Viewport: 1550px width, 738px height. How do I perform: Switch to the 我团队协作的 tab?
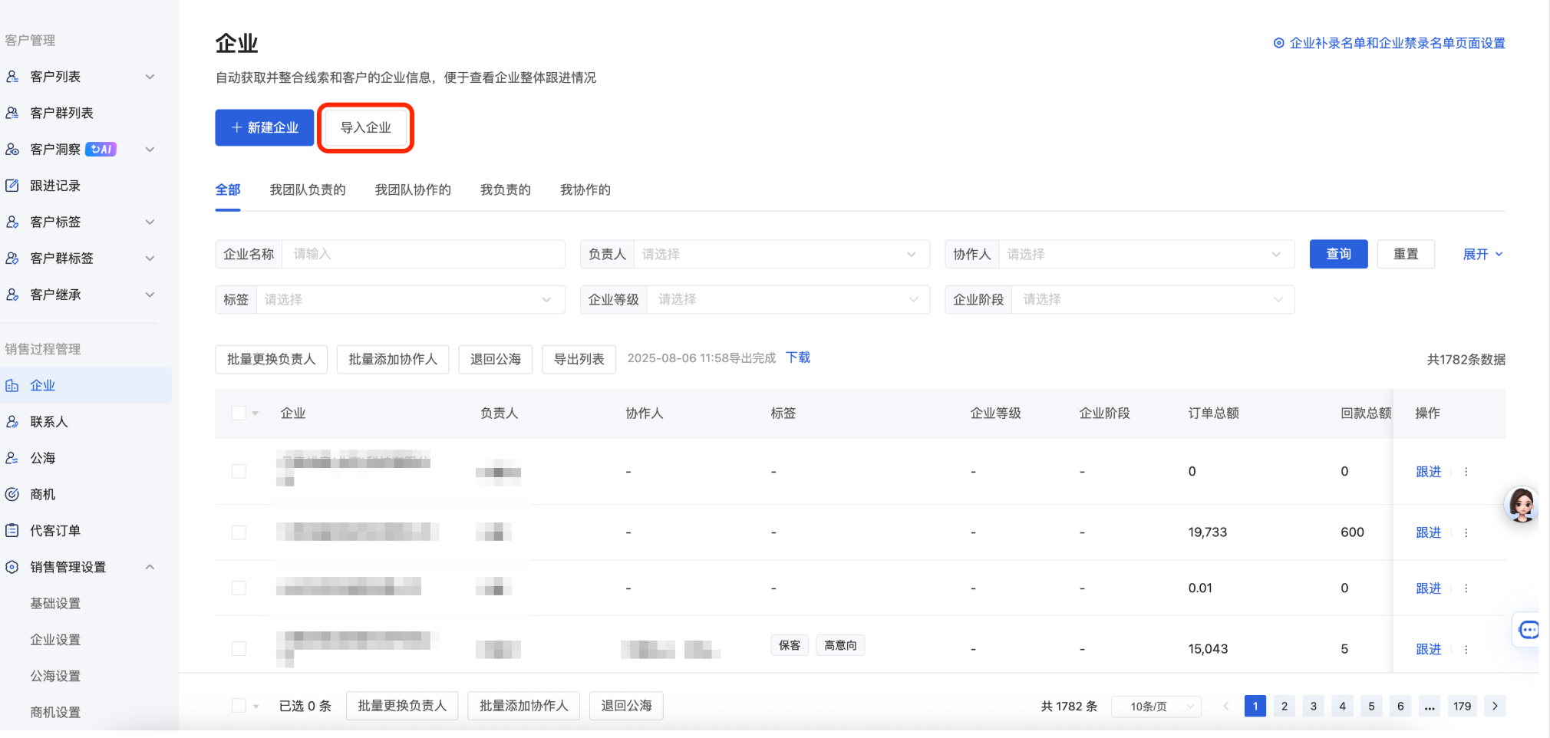[413, 189]
